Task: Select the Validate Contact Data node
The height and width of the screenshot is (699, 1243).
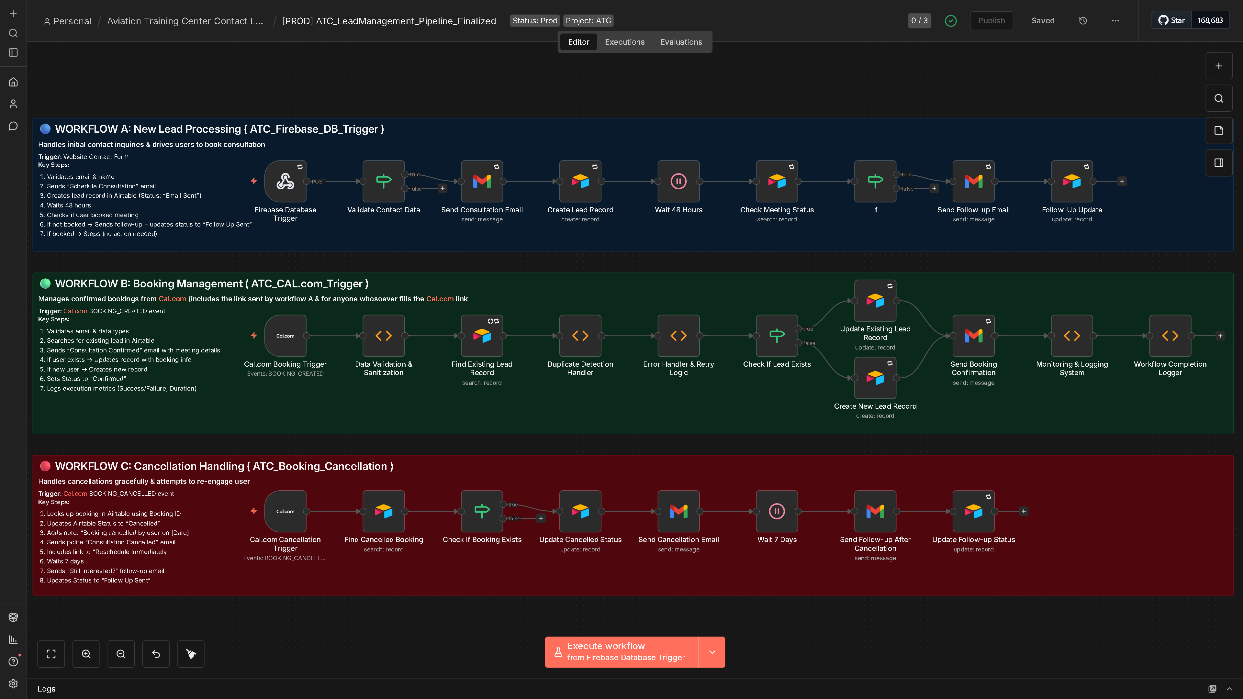Action: 384,181
